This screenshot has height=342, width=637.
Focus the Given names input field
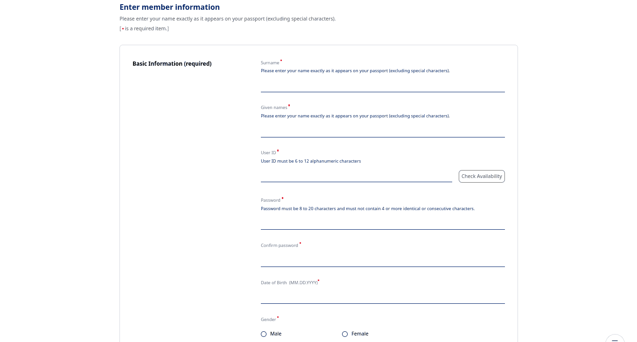point(383,130)
